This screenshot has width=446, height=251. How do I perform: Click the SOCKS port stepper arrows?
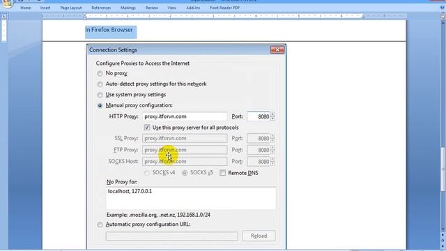[x=272, y=161]
